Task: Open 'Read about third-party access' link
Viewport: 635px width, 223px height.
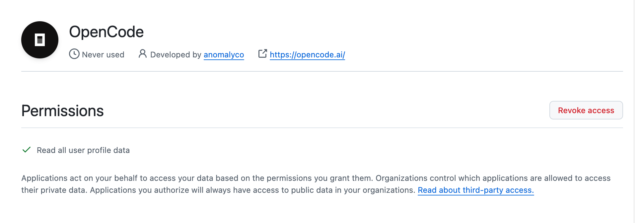Action: (x=475, y=190)
